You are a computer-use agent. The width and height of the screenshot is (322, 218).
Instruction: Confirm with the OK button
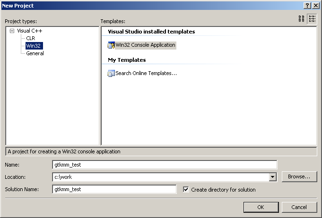261,207
